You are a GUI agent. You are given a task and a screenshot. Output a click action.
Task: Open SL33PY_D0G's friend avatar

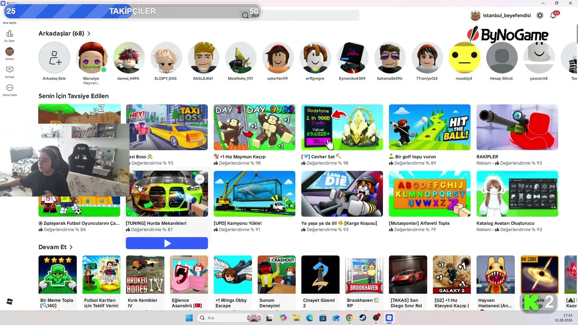[166, 58]
